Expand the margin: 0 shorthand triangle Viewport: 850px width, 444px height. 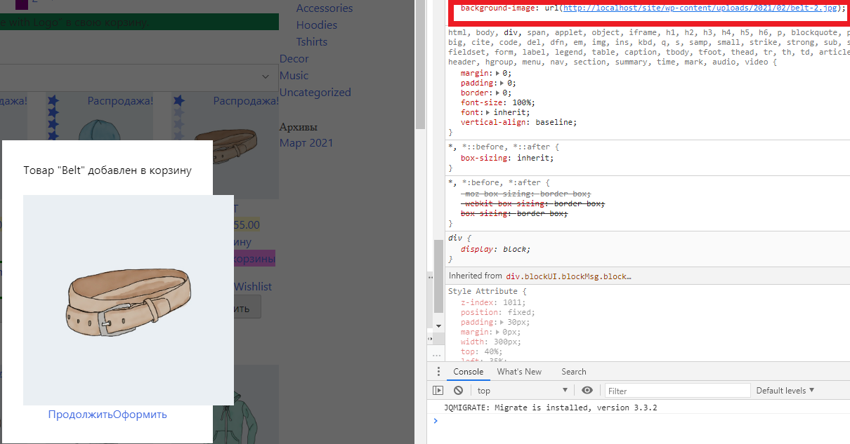click(498, 73)
